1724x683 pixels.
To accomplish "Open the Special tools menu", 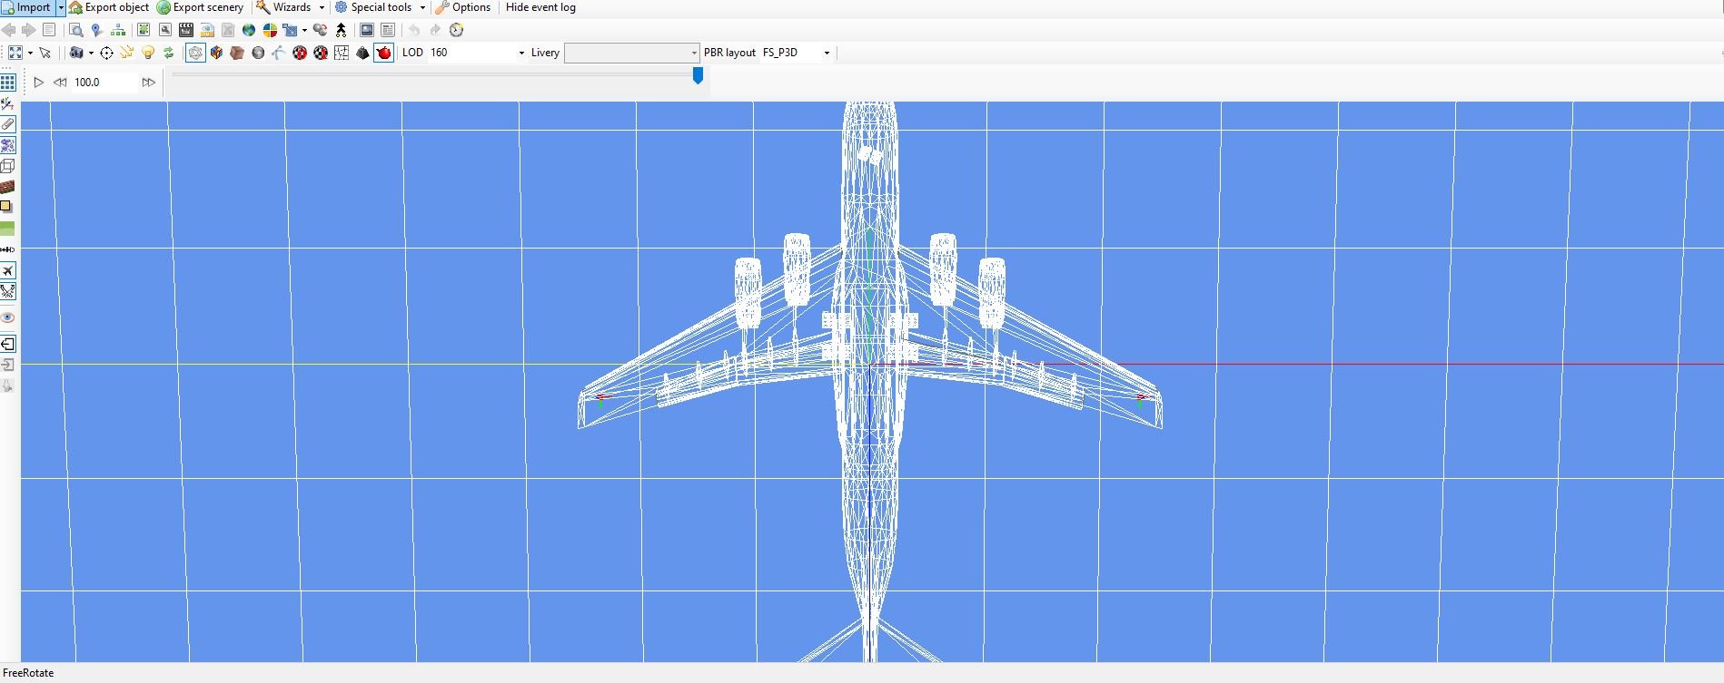I will click(x=373, y=7).
